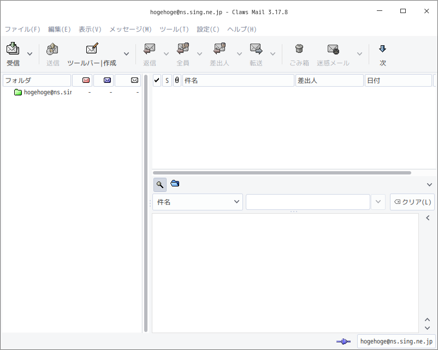Sort messages by 件名 column header

pos(238,80)
